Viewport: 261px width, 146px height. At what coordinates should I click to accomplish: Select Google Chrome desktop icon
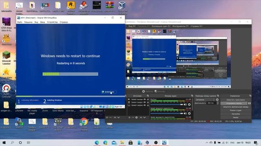click(84, 124)
